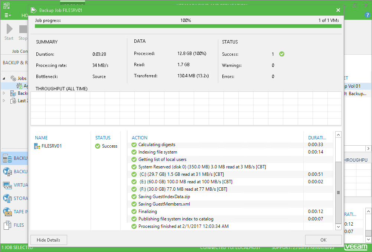Viewport: 372px width, 252px height.
Task: Click the action log scrollbar up arrow
Action: [338, 135]
